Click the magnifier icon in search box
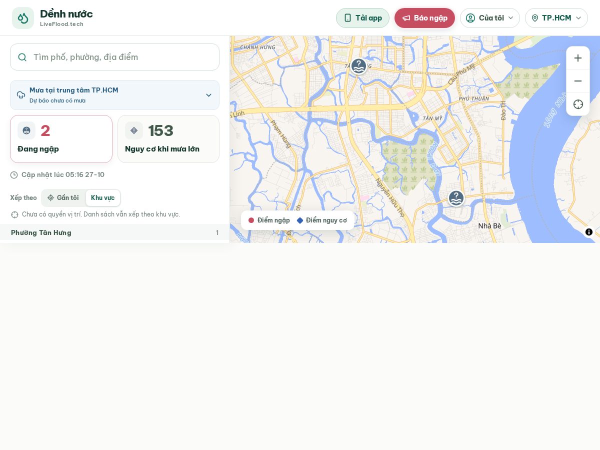600x450 pixels. click(22, 57)
